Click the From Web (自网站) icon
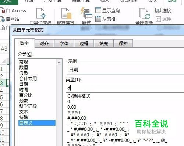The height and width of the screenshot is (146, 184). pos(2,19)
